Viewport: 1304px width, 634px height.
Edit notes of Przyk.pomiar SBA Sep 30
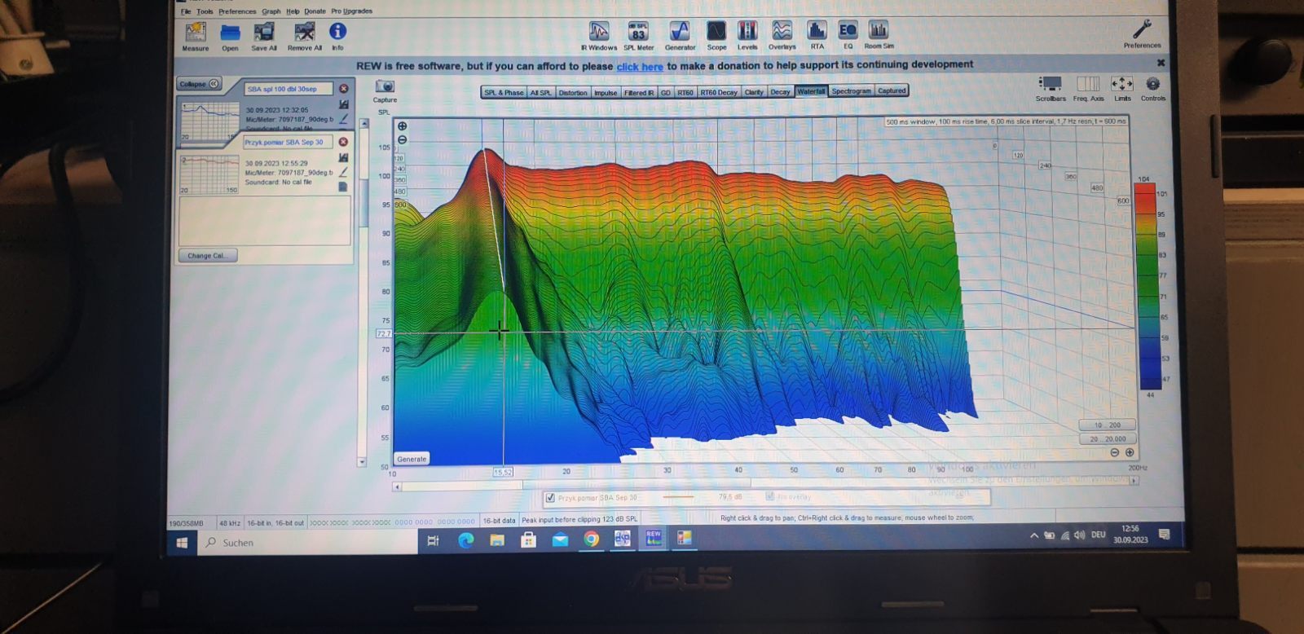(x=343, y=172)
